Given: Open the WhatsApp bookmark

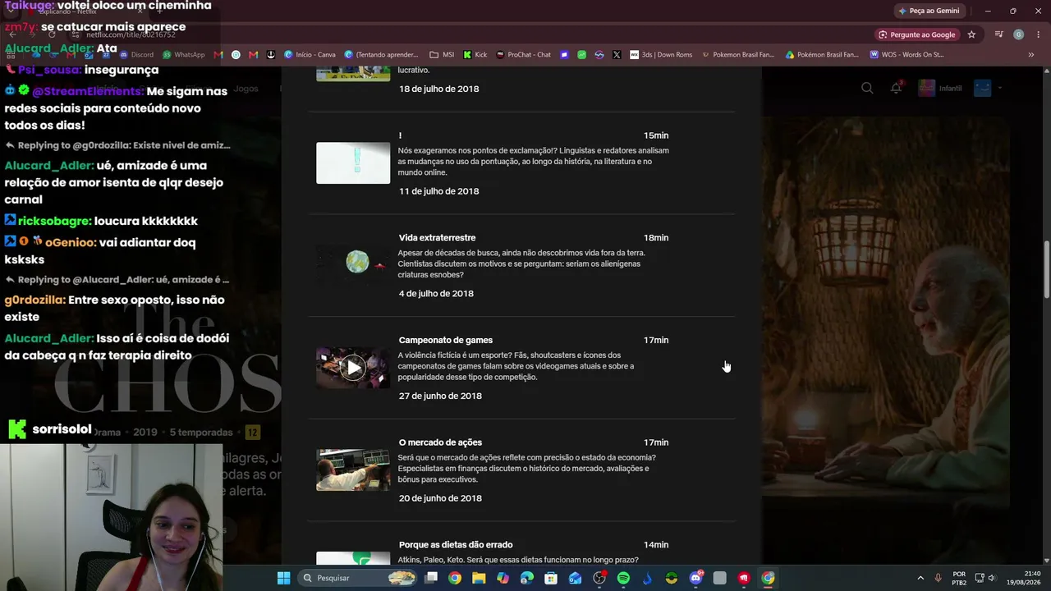Looking at the screenshot, I should [x=184, y=55].
